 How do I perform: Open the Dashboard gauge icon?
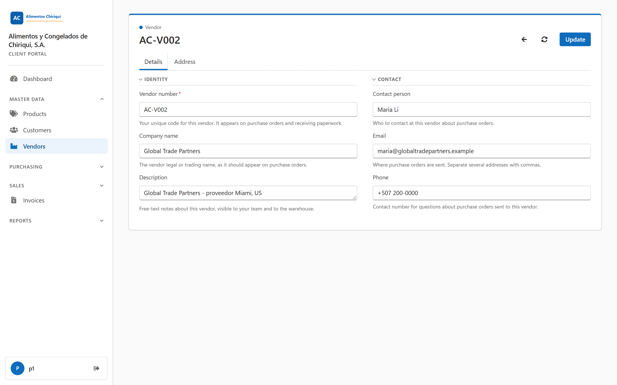coord(14,79)
